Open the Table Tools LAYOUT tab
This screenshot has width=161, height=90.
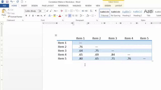(x=118, y=6)
